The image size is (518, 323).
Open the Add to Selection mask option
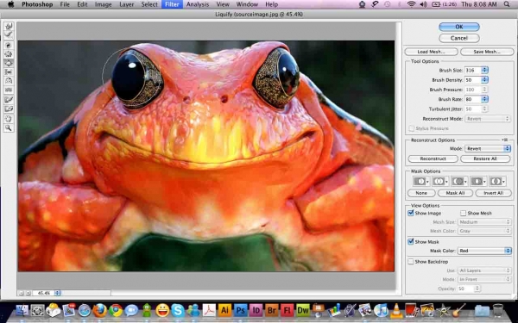[x=440, y=181]
